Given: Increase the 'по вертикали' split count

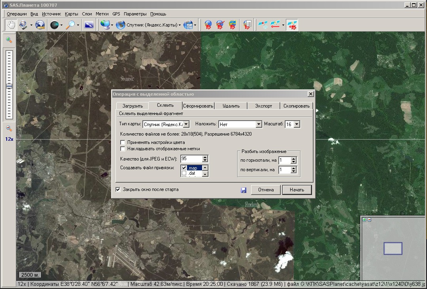Looking at the screenshot, I should [293, 168].
